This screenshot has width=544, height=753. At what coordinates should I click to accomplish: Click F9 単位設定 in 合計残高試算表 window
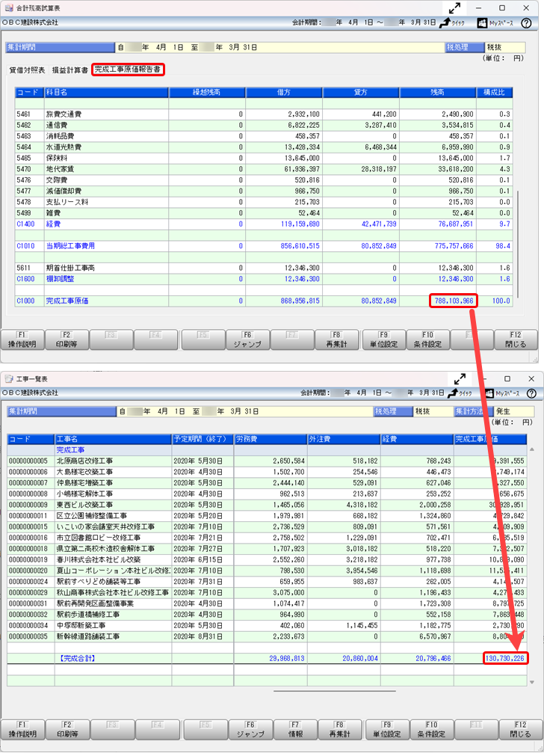[x=384, y=339]
